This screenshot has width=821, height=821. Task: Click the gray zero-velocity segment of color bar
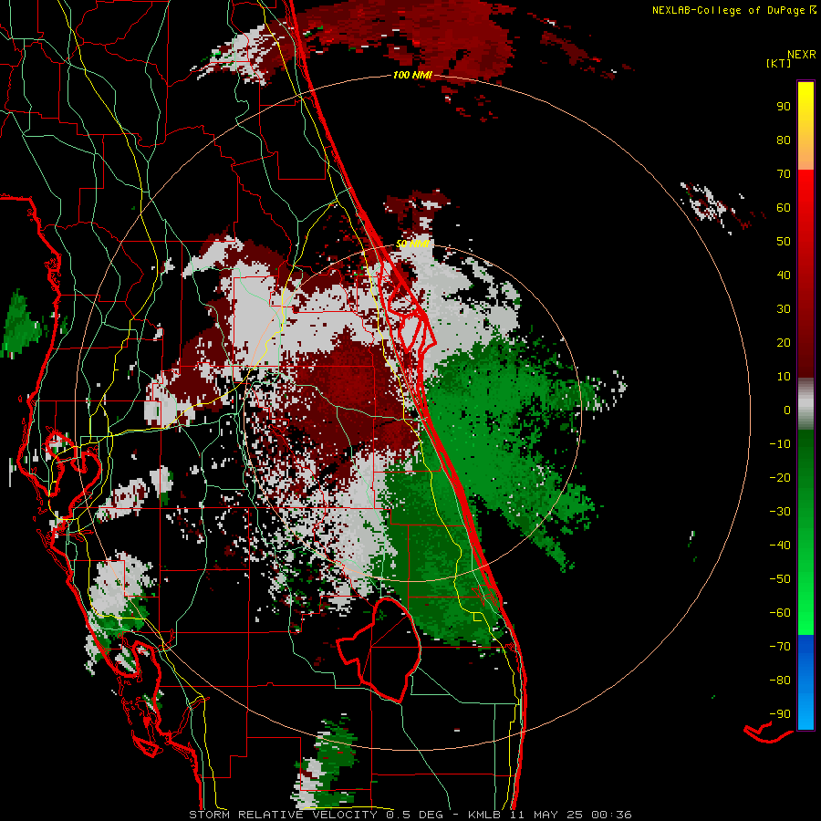pyautogui.click(x=805, y=403)
